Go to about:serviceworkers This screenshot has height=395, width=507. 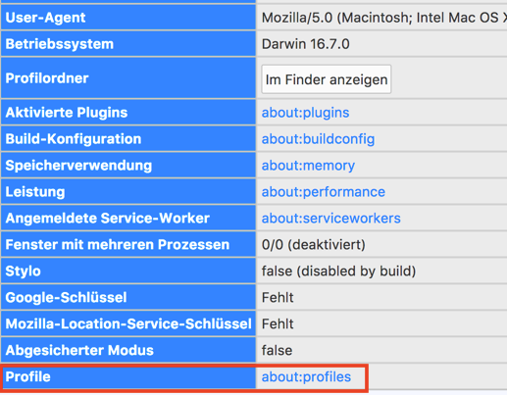click(x=330, y=219)
